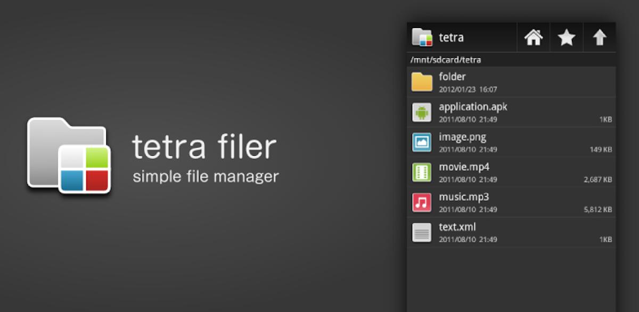639x312 pixels.
Task: Open the folder named 'folder'
Action: [x=452, y=77]
